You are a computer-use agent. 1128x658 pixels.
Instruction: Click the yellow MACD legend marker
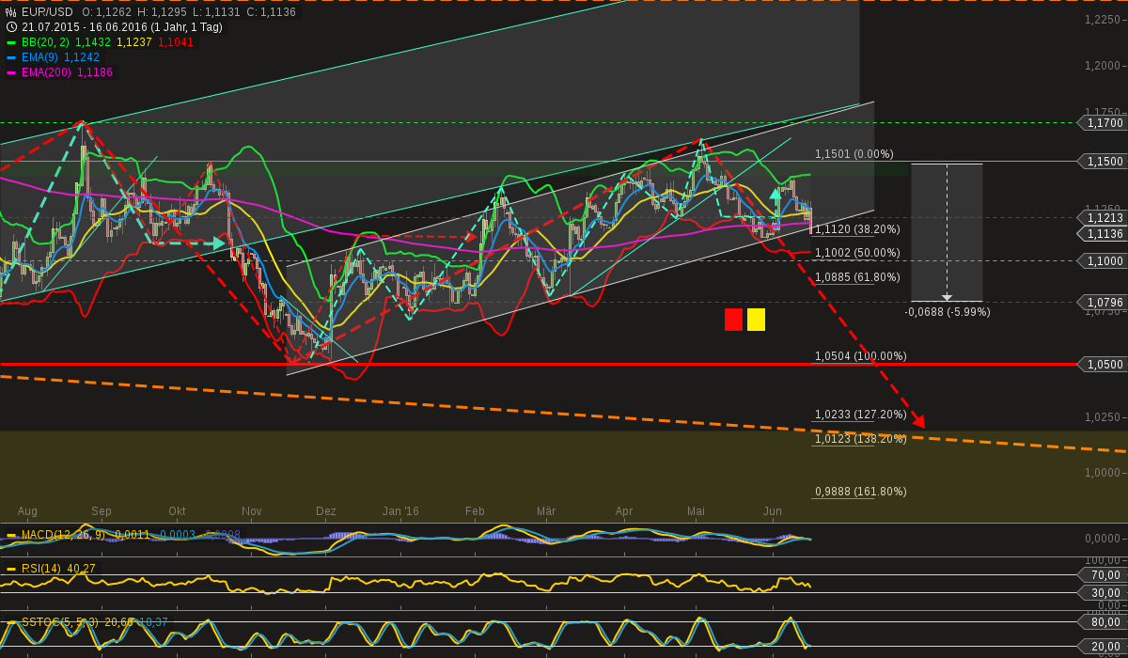click(11, 535)
